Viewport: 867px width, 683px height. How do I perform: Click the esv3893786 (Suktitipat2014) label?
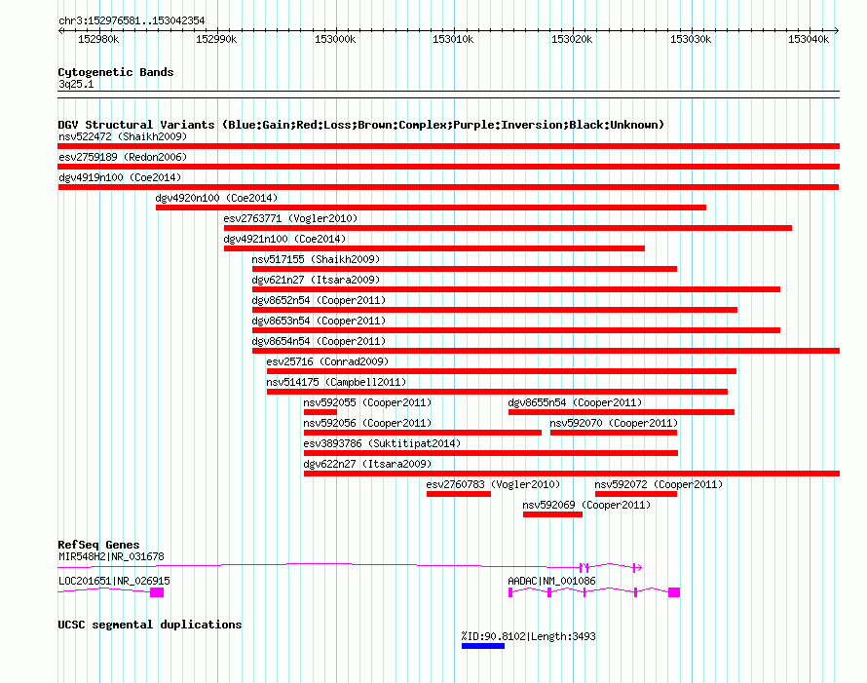pos(382,443)
